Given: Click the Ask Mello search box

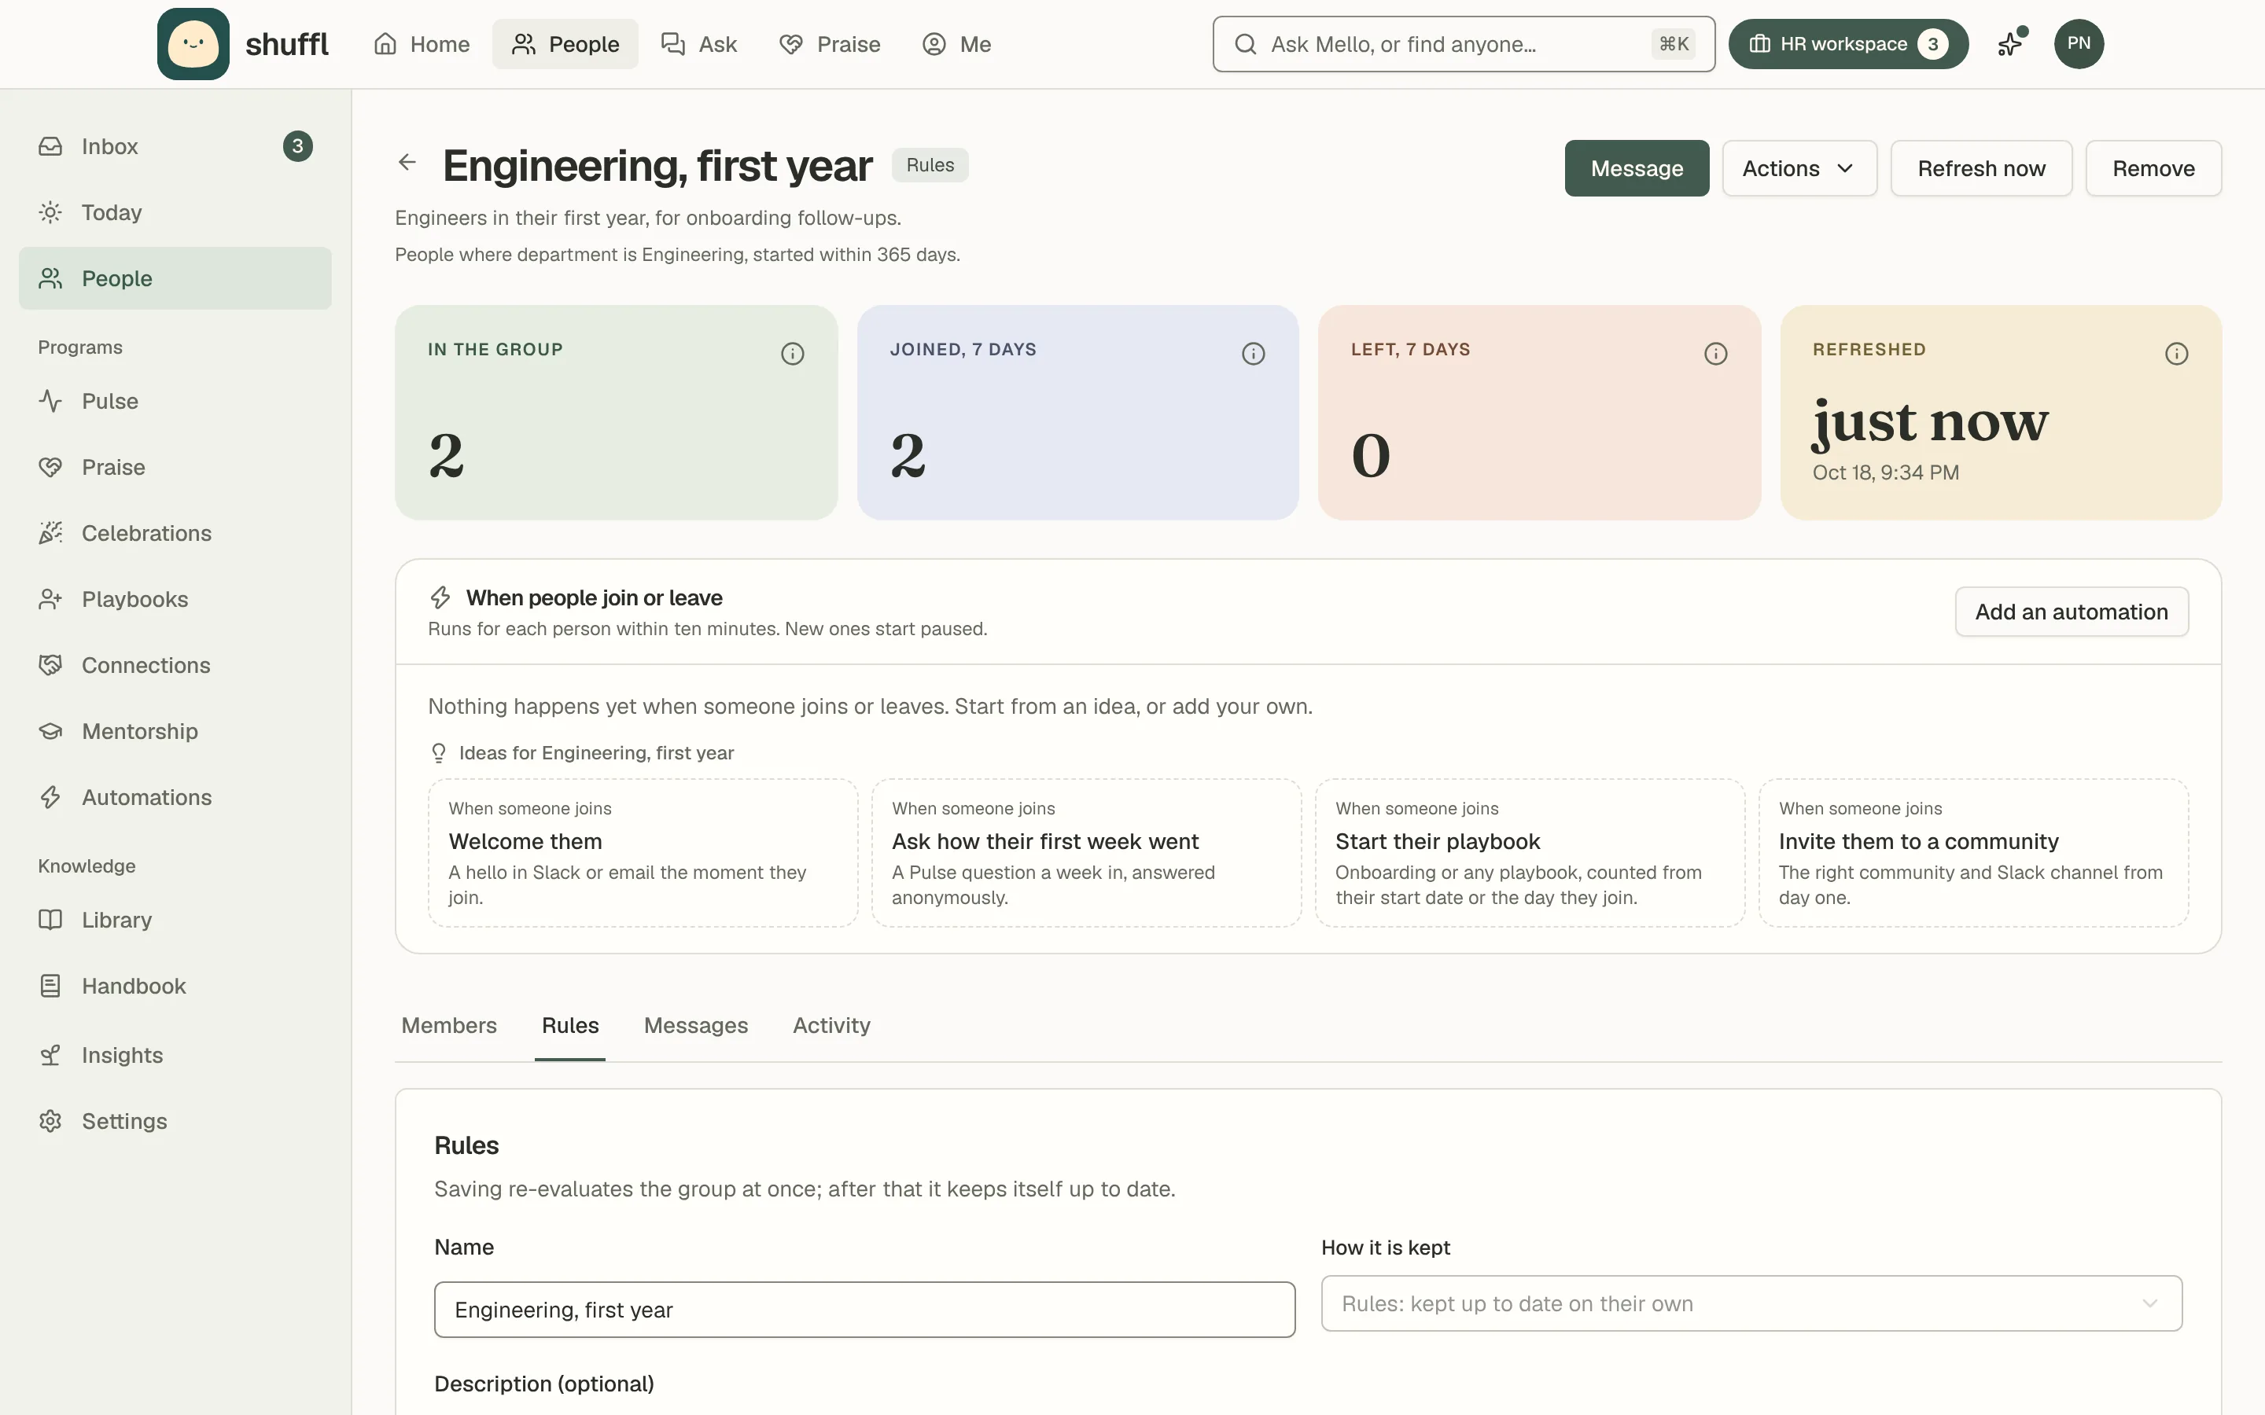Looking at the screenshot, I should click(x=1464, y=44).
